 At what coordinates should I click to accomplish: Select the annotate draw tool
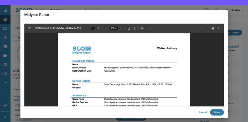coord(142,28)
